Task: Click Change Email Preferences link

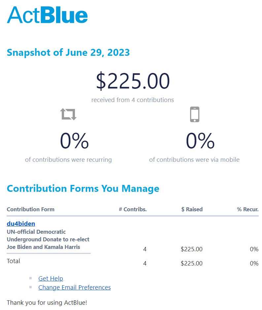Action: coord(75,287)
